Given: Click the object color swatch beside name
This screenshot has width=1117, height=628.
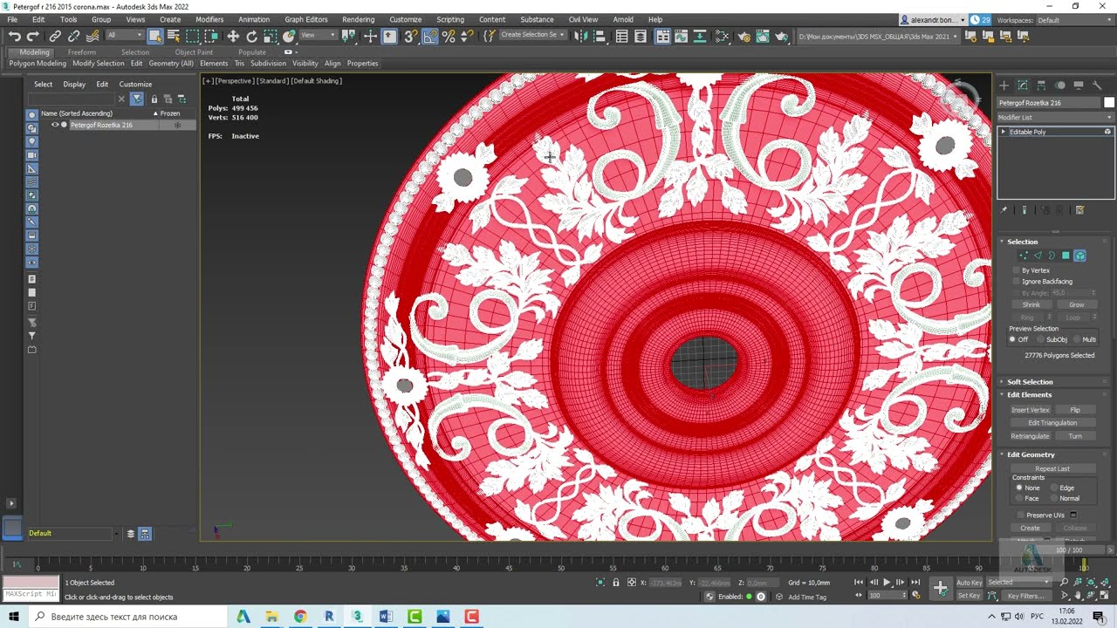Looking at the screenshot, I should pos(1109,103).
